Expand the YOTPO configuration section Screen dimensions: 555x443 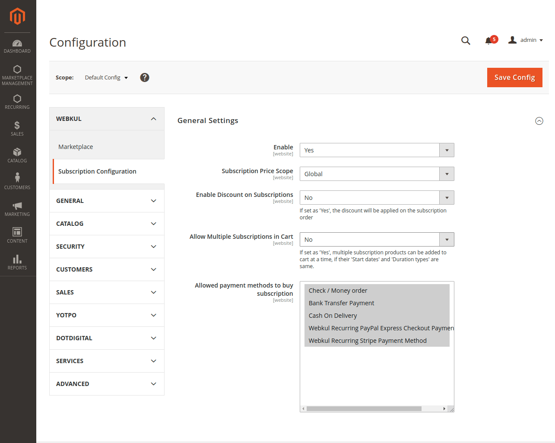[x=107, y=315]
